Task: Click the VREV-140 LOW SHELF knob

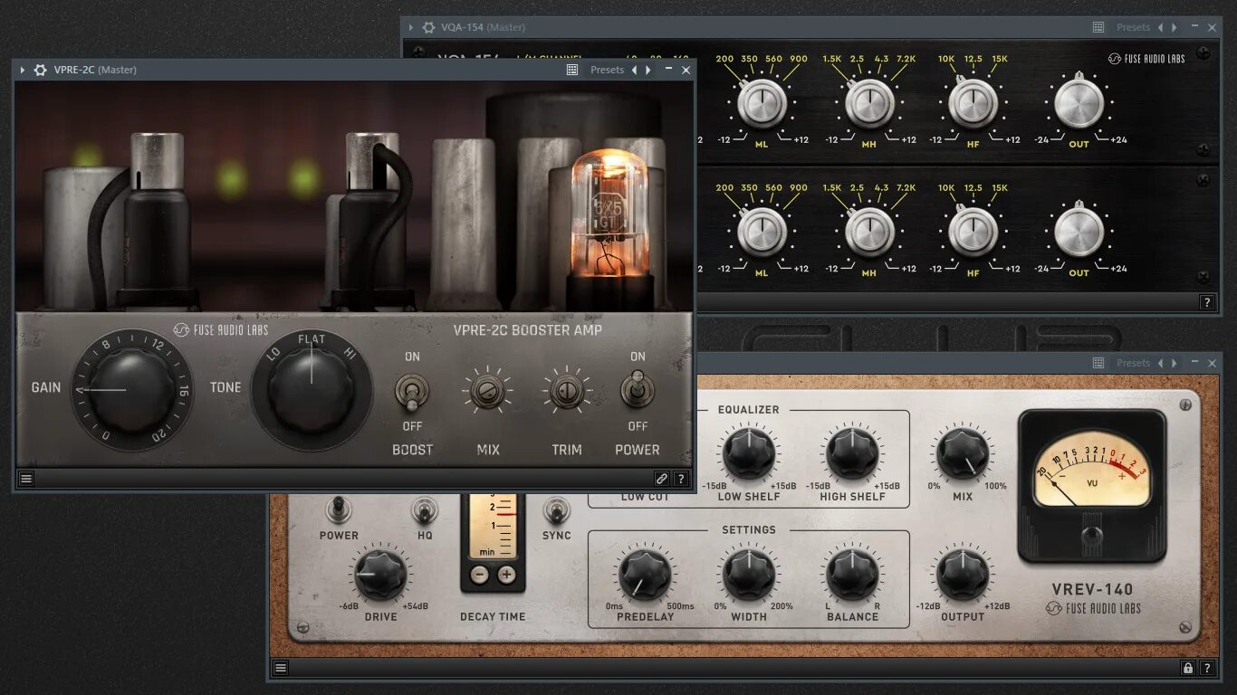Action: click(749, 453)
